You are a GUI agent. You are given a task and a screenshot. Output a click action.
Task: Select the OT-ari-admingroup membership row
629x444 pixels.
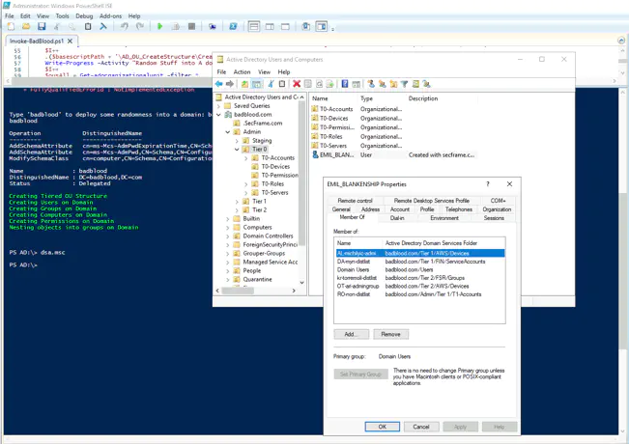[x=419, y=286]
